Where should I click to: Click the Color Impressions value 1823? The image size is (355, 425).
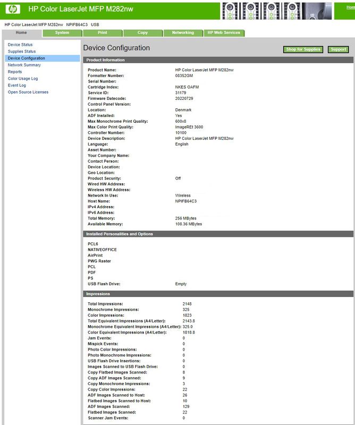click(x=187, y=315)
